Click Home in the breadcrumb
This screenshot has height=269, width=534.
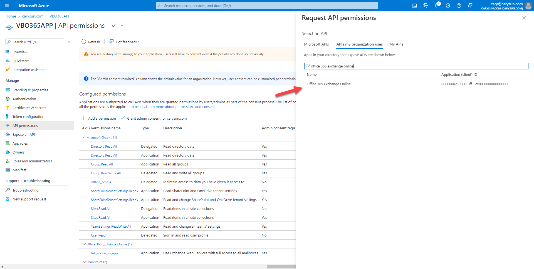[x=11, y=16]
